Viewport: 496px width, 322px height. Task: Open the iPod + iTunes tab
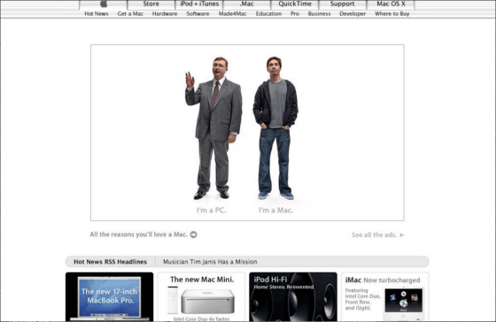click(199, 4)
